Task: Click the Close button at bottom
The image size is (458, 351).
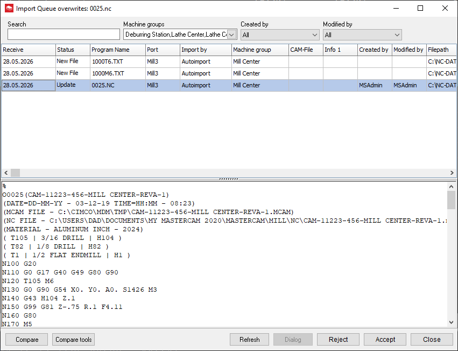Action: coord(432,340)
